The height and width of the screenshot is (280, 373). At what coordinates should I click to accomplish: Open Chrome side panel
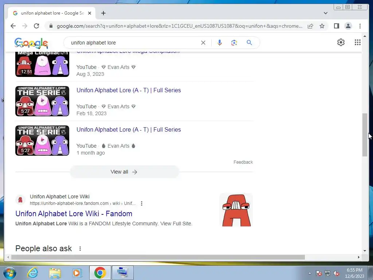(x=336, y=26)
